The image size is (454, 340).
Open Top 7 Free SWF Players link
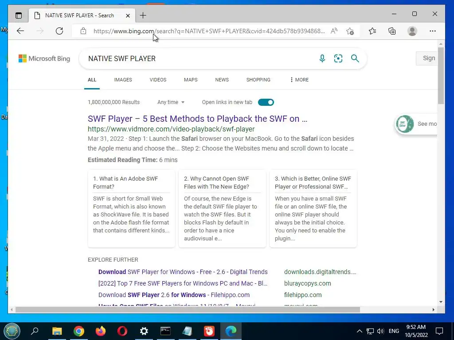[x=183, y=283]
